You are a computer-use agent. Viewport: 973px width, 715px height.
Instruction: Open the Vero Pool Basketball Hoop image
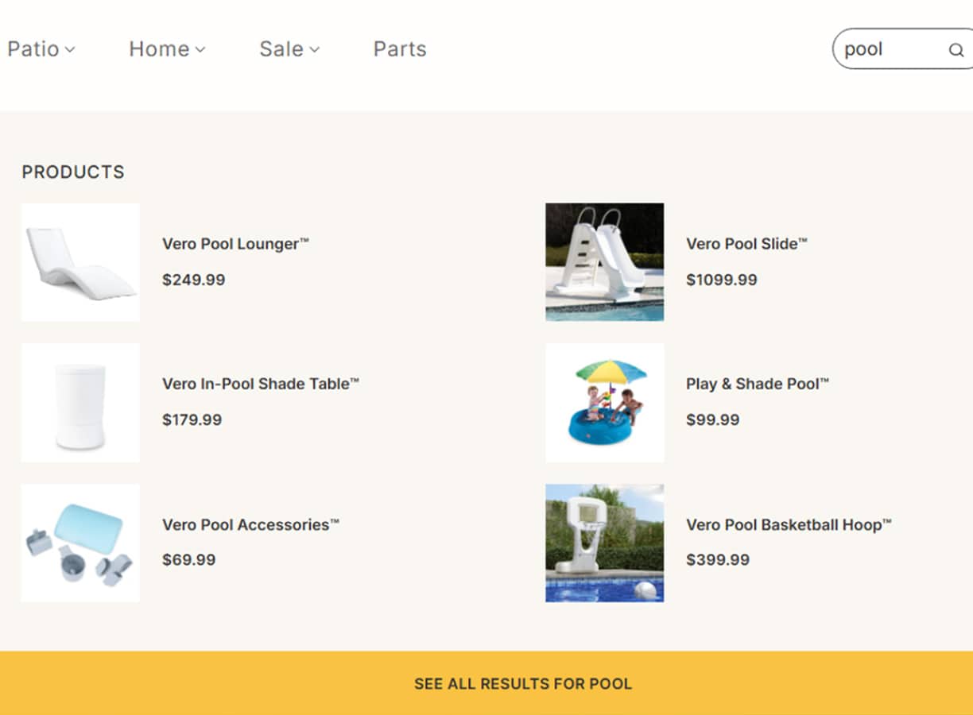pyautogui.click(x=604, y=543)
